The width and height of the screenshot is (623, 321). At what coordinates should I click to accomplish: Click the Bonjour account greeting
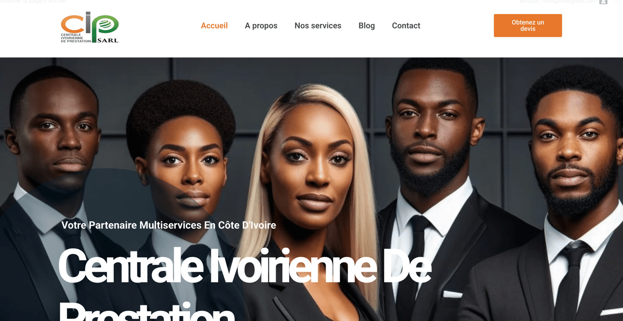pyautogui.click(x=558, y=2)
